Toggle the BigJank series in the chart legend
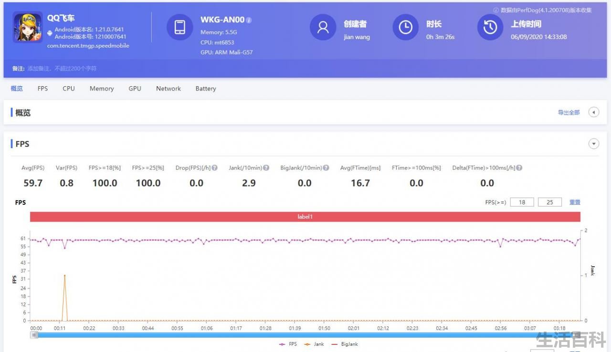The image size is (611, 352). pos(344,344)
